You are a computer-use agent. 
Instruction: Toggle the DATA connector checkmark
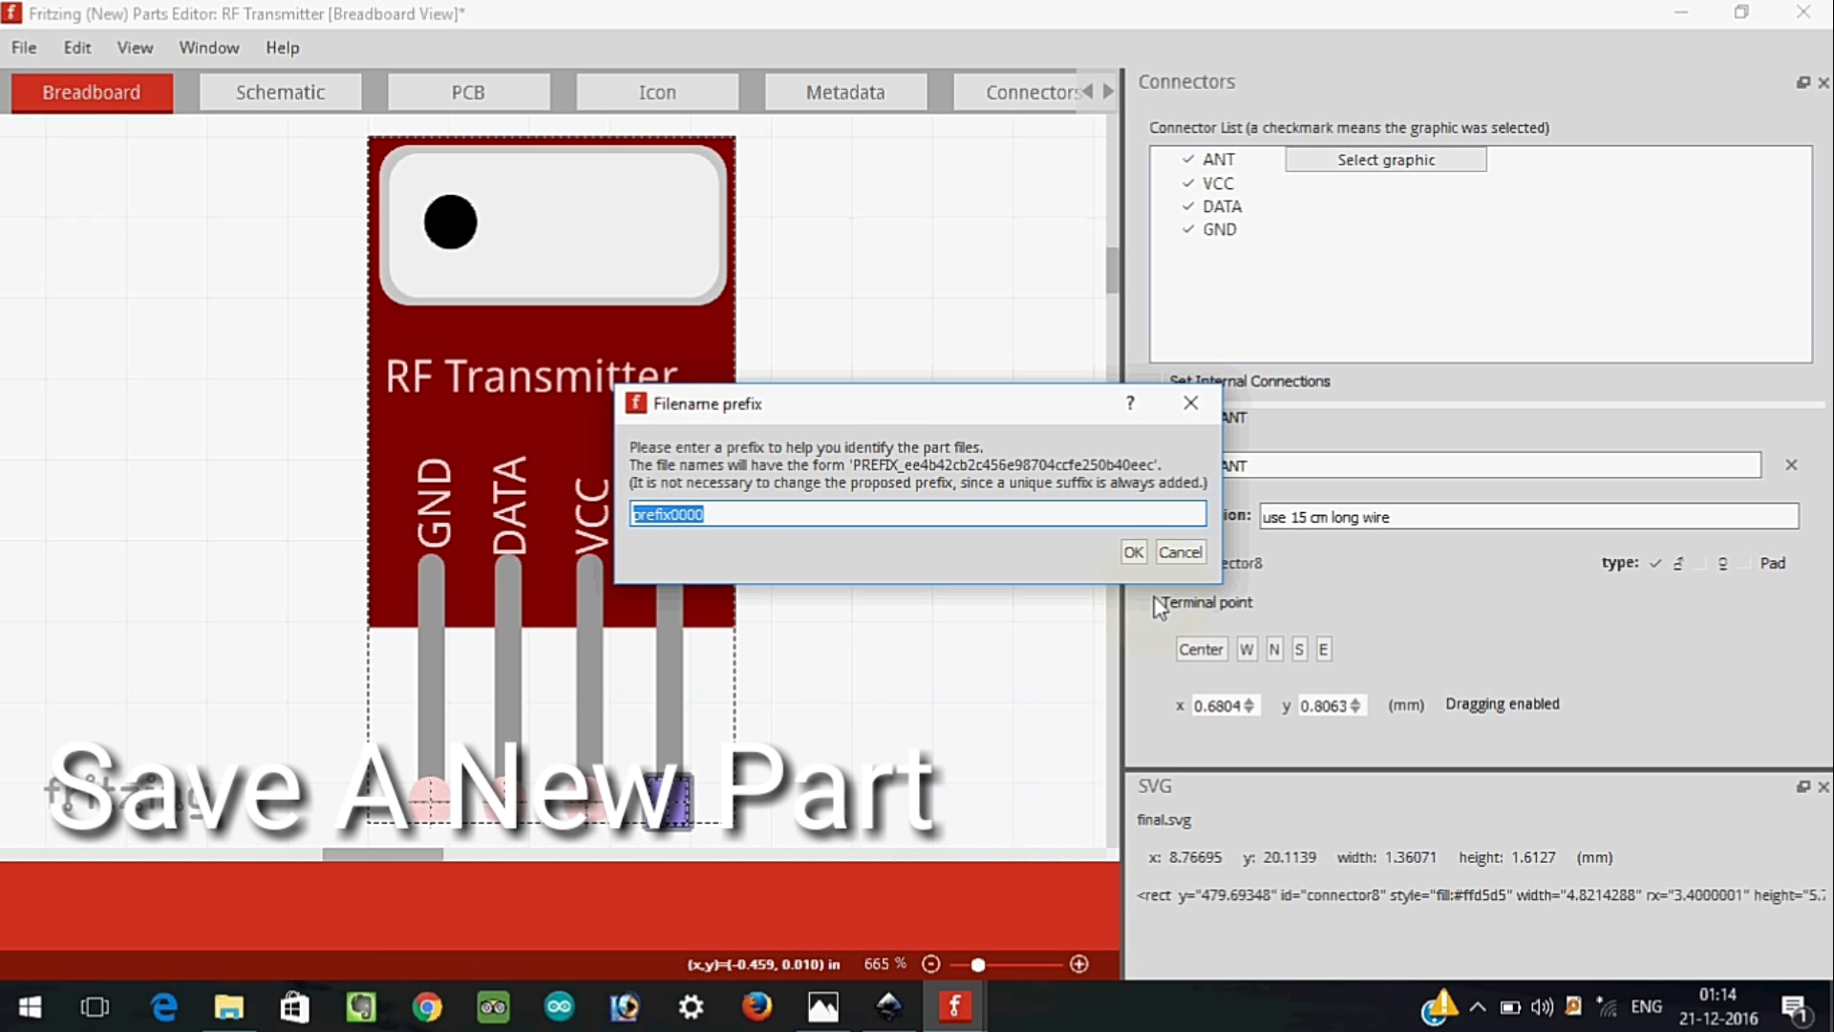click(1189, 205)
